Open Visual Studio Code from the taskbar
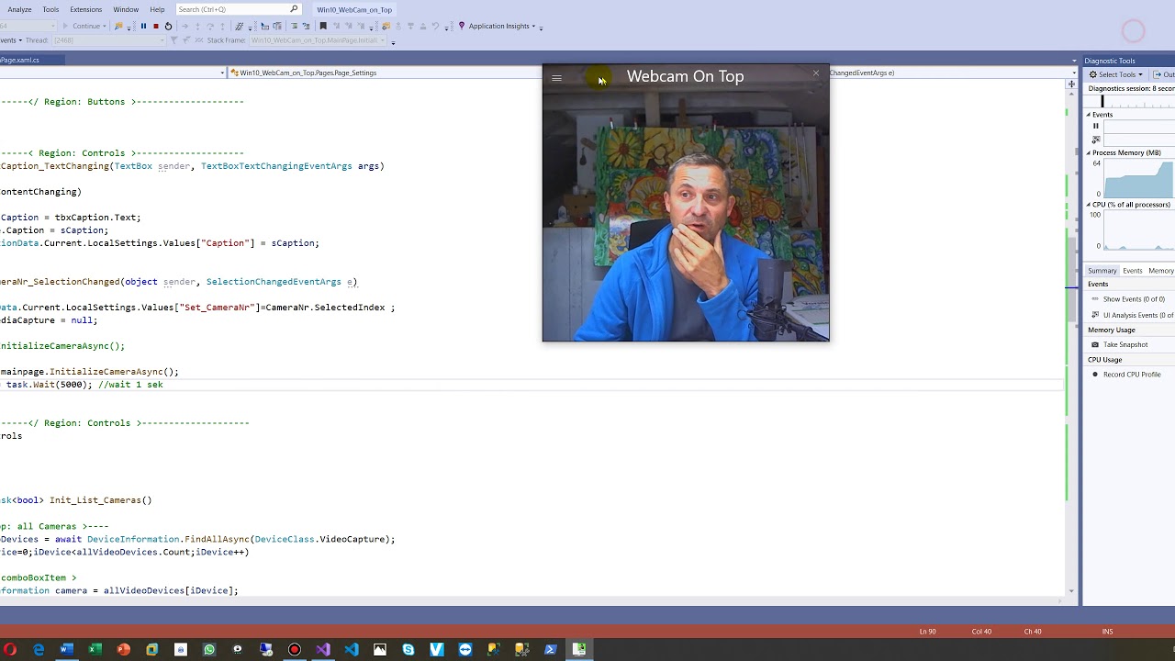This screenshot has width=1175, height=661. 352,650
